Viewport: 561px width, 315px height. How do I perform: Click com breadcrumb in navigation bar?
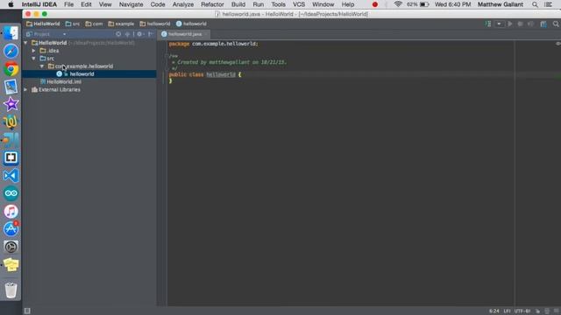point(94,24)
